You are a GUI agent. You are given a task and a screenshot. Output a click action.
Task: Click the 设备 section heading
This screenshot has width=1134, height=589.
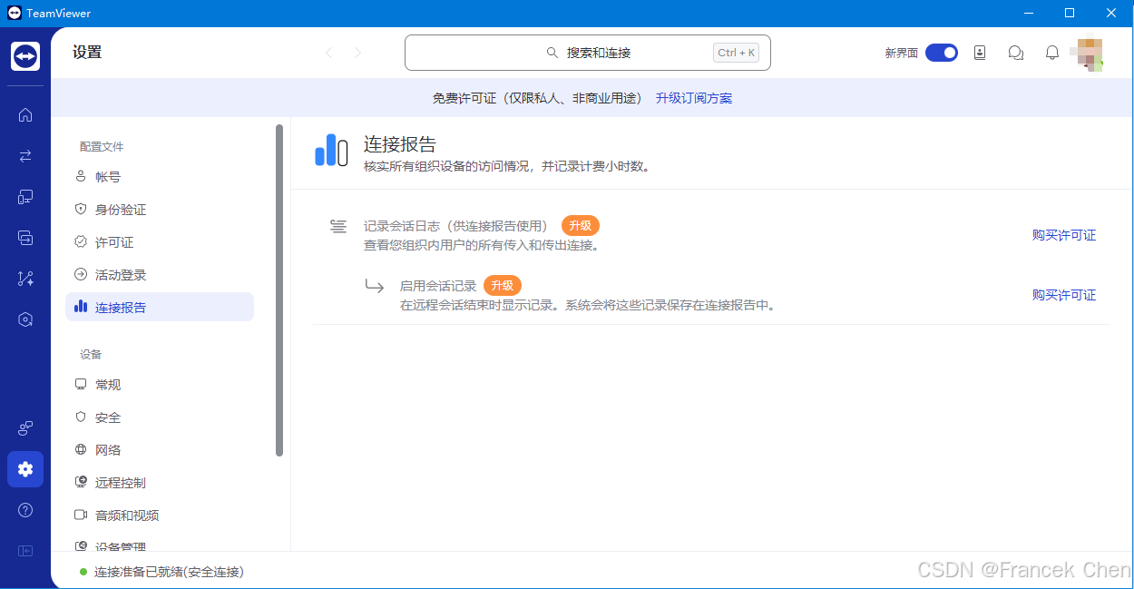91,354
